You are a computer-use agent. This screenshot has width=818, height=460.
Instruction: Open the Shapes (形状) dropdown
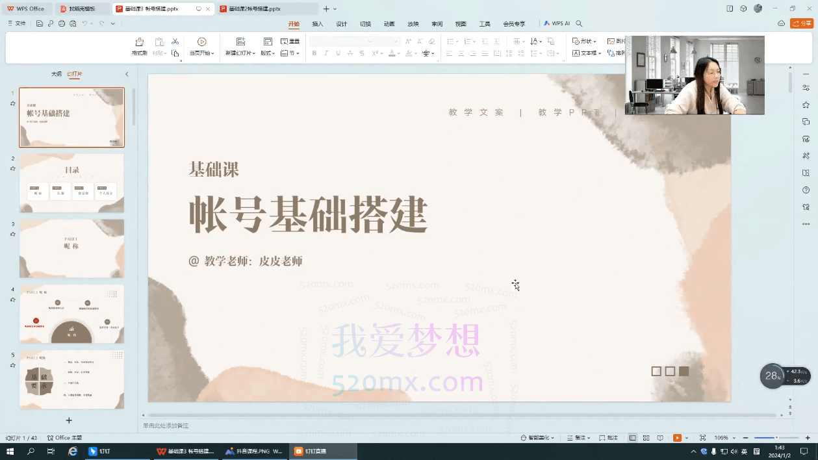[584, 42]
